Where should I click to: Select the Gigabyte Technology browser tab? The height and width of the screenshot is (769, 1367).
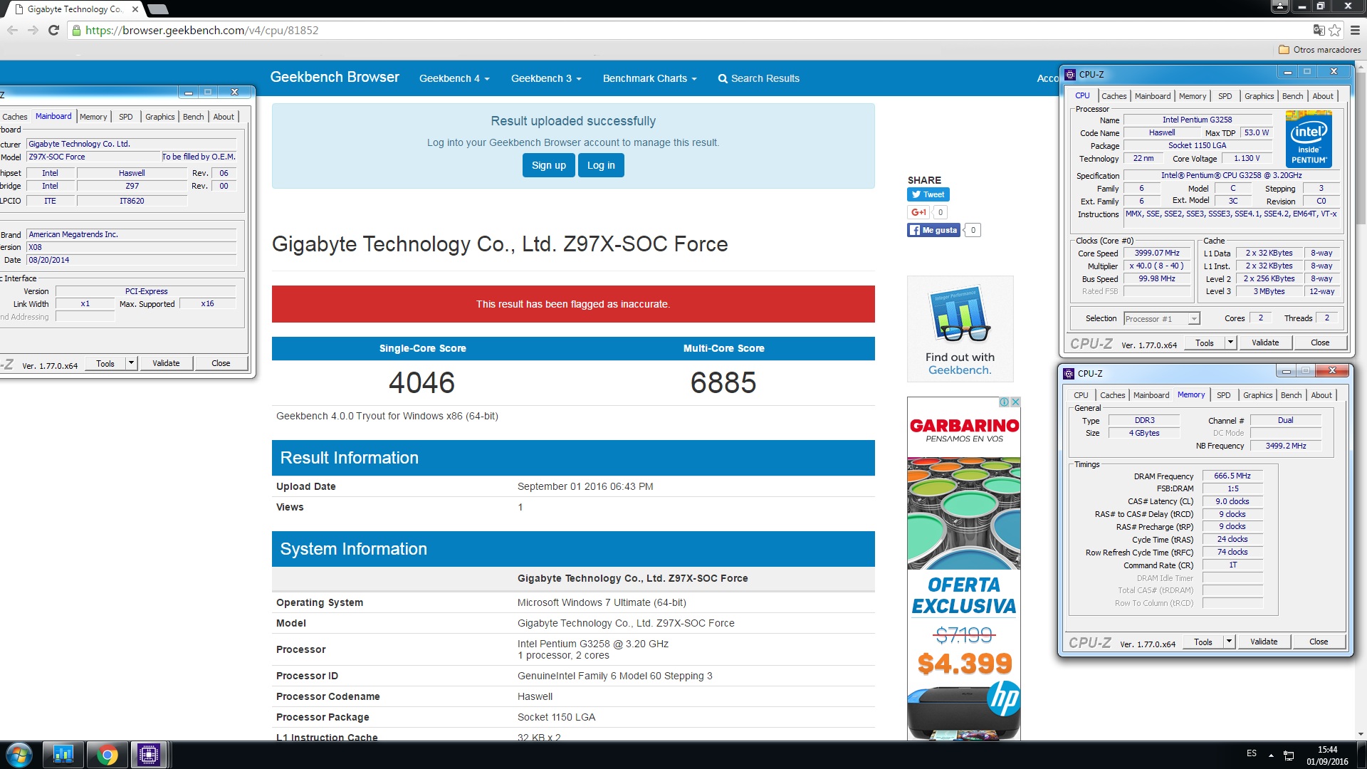[75, 9]
